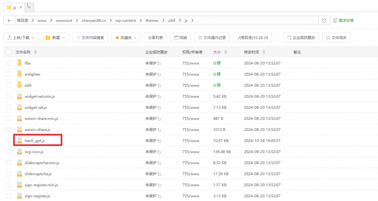378x201 pixels.
Task: Open the 上传/下载 dropdown
Action: (x=21, y=37)
